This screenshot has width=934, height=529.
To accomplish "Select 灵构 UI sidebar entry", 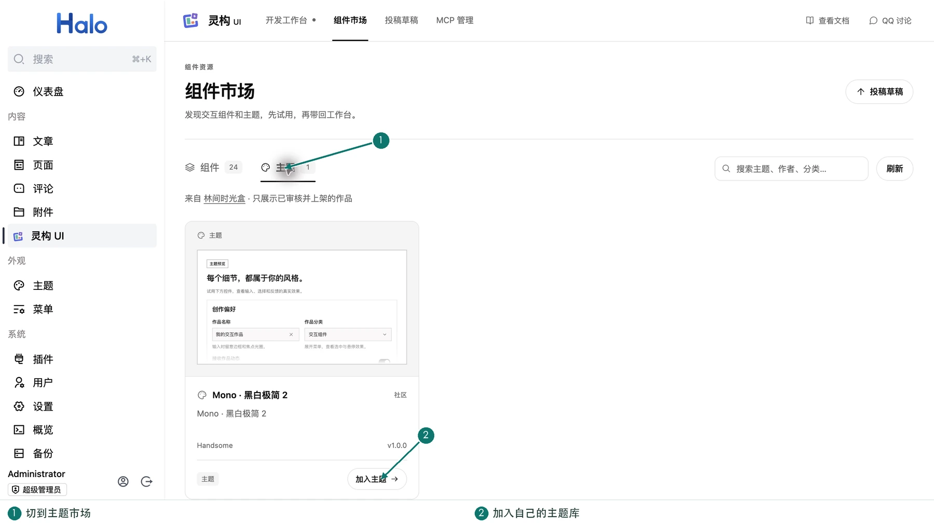I will coord(82,236).
